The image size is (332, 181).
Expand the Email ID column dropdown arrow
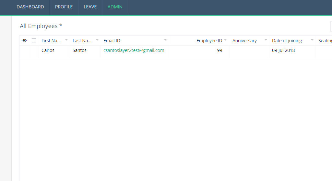165,40
